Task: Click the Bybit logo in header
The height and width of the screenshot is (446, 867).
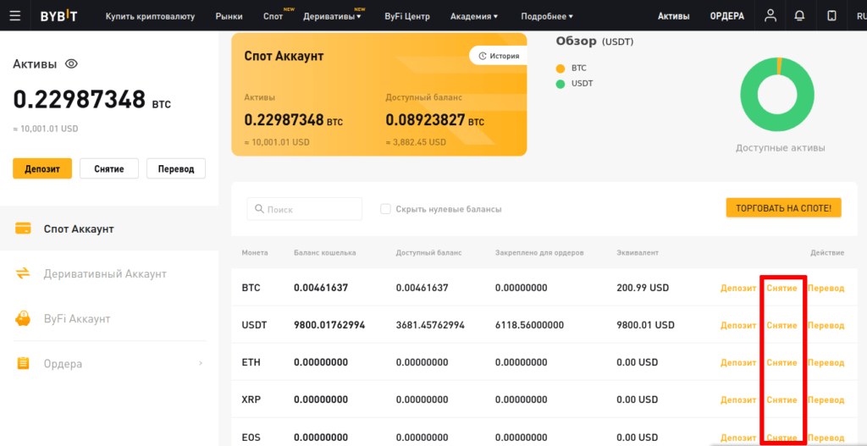Action: point(58,16)
